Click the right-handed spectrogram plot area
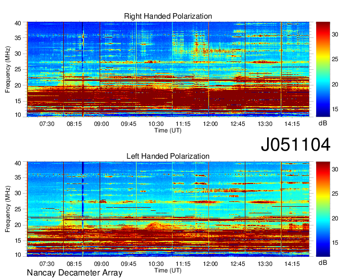The height and width of the screenshot is (279, 344). click(168, 69)
